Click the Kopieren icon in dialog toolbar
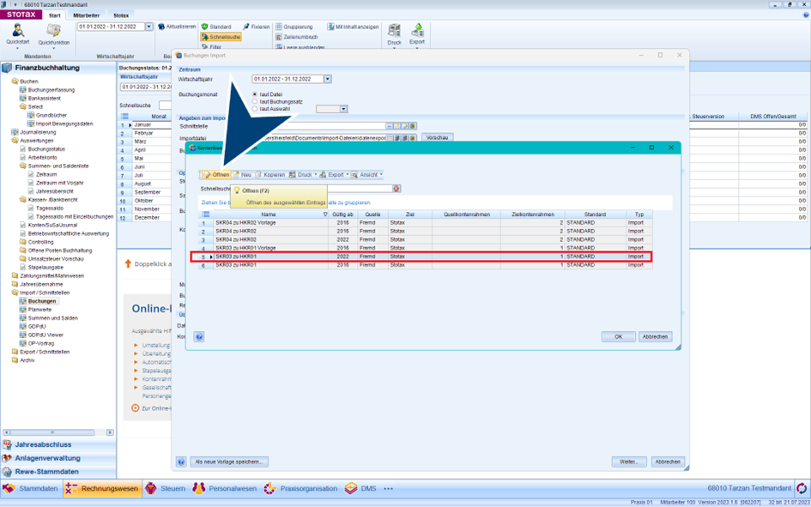The image size is (811, 507). pos(259,175)
